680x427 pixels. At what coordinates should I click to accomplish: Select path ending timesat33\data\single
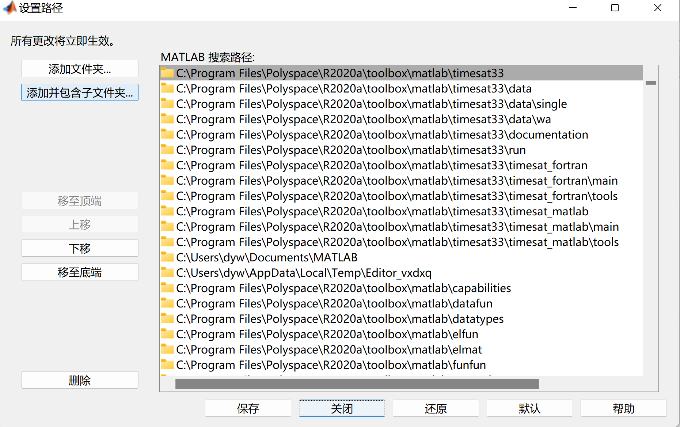click(x=372, y=104)
